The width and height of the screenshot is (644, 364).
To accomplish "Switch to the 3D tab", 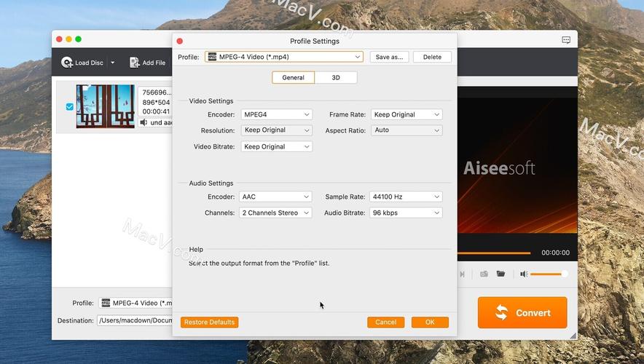I will tap(336, 77).
